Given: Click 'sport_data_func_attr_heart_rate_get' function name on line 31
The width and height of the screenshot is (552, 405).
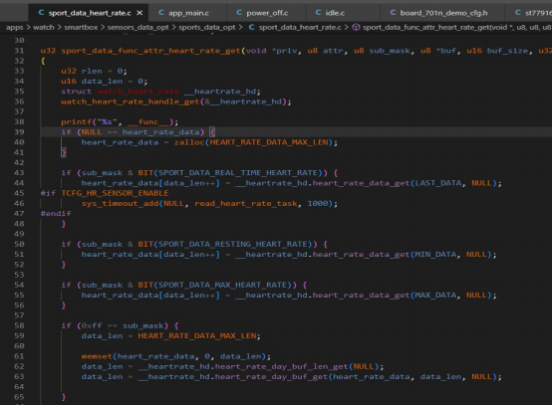Looking at the screenshot, I should pos(150,51).
